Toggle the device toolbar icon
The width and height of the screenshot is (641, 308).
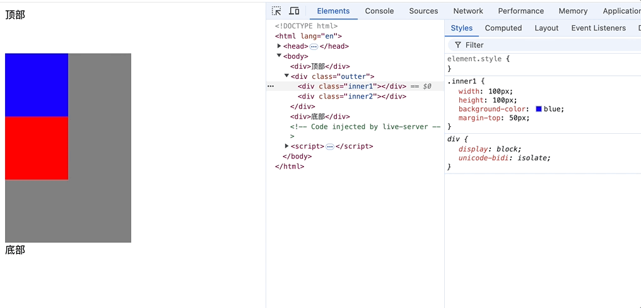[x=294, y=11]
